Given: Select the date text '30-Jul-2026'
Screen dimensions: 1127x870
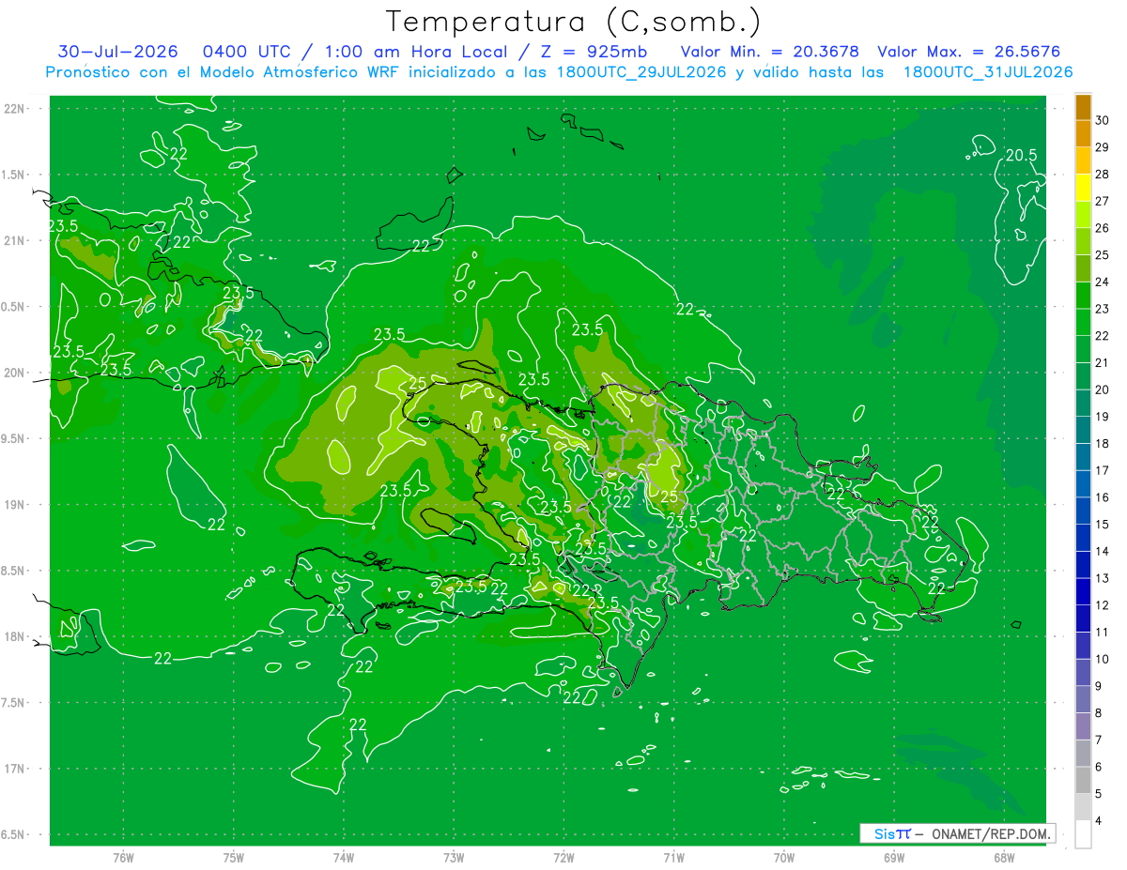Looking at the screenshot, I should pyautogui.click(x=118, y=52).
